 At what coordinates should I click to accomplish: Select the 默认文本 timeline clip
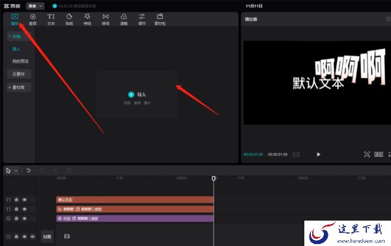[135, 200]
